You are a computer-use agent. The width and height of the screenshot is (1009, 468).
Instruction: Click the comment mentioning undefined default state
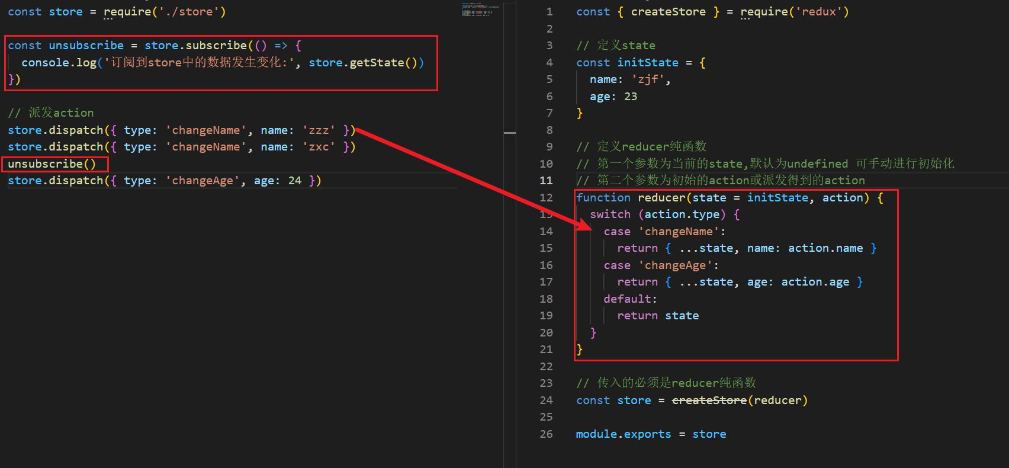click(x=765, y=164)
